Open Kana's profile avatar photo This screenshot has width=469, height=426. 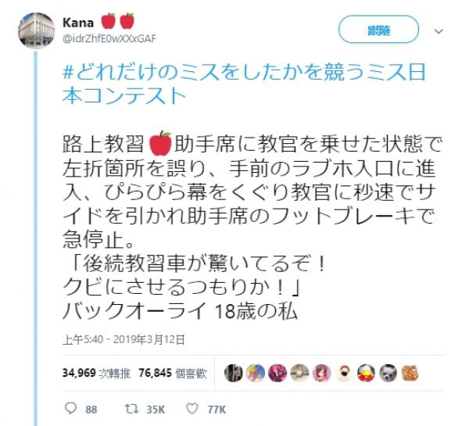pos(37,30)
